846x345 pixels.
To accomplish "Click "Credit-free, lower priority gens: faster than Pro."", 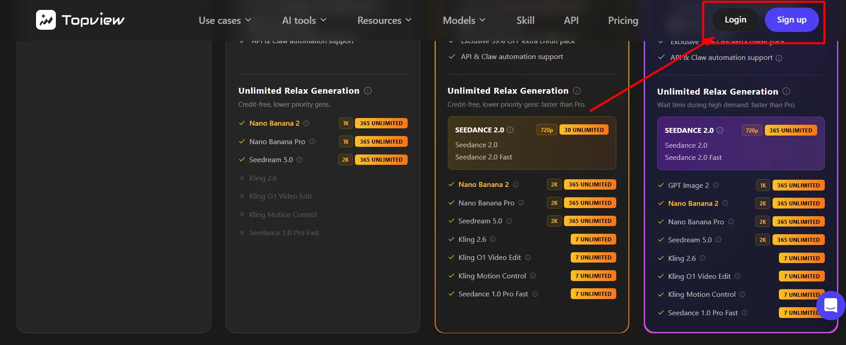I will tap(517, 104).
